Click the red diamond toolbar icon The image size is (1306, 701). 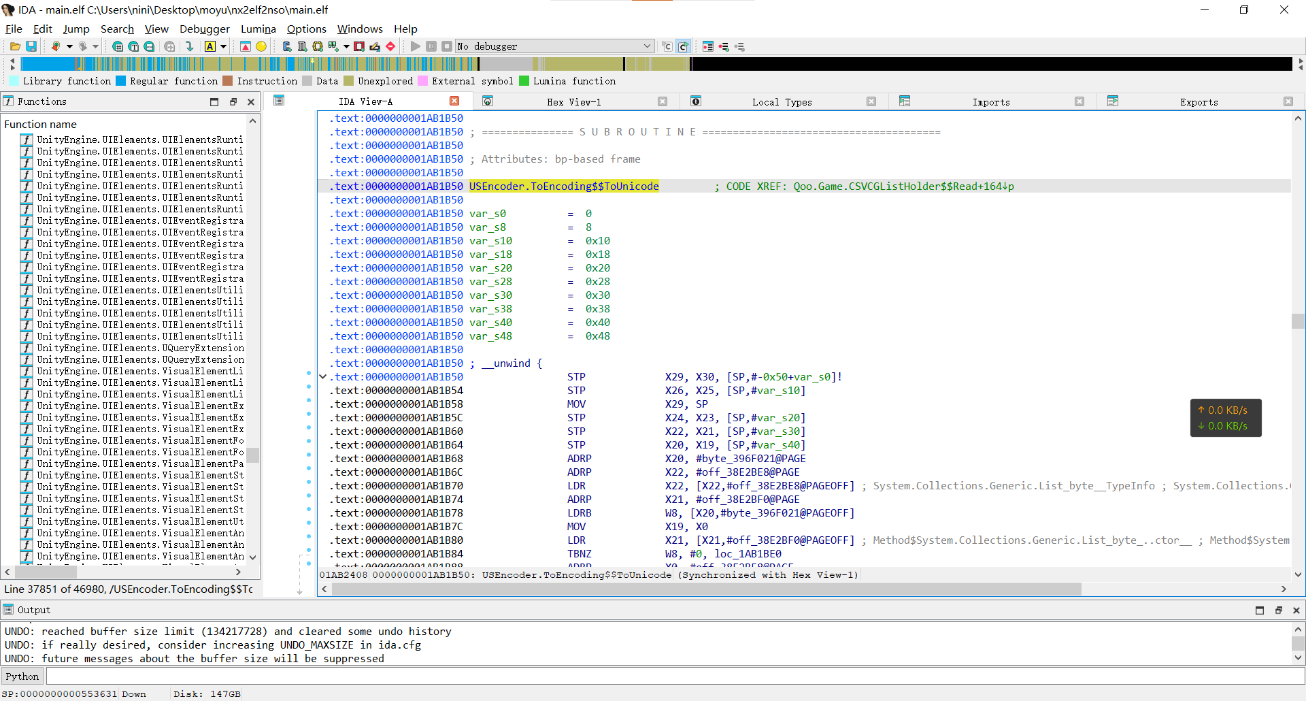click(x=390, y=46)
